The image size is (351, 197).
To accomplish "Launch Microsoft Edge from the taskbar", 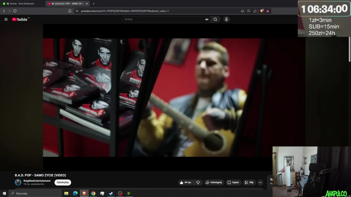I will [75, 193].
